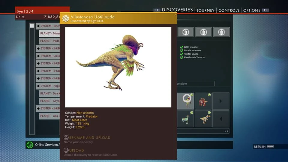
Task: Select the highlighted feathered creature thumbnail
Action: click(185, 101)
